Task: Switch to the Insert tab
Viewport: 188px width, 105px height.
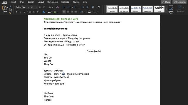Action: coord(13,2)
